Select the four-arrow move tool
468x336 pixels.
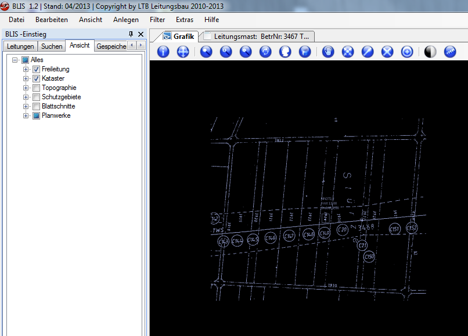click(x=183, y=52)
